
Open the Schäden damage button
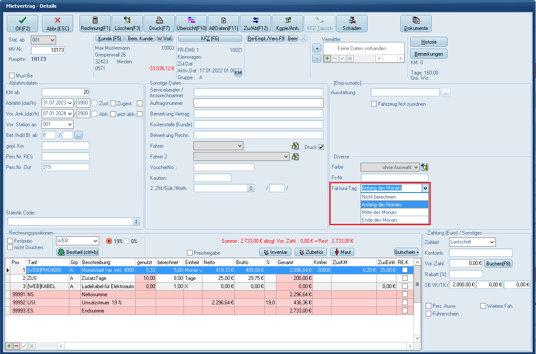click(x=352, y=24)
